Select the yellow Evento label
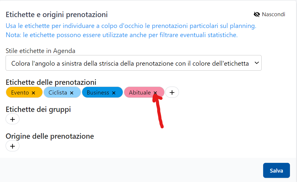The width and height of the screenshot is (297, 182). pyautogui.click(x=20, y=92)
